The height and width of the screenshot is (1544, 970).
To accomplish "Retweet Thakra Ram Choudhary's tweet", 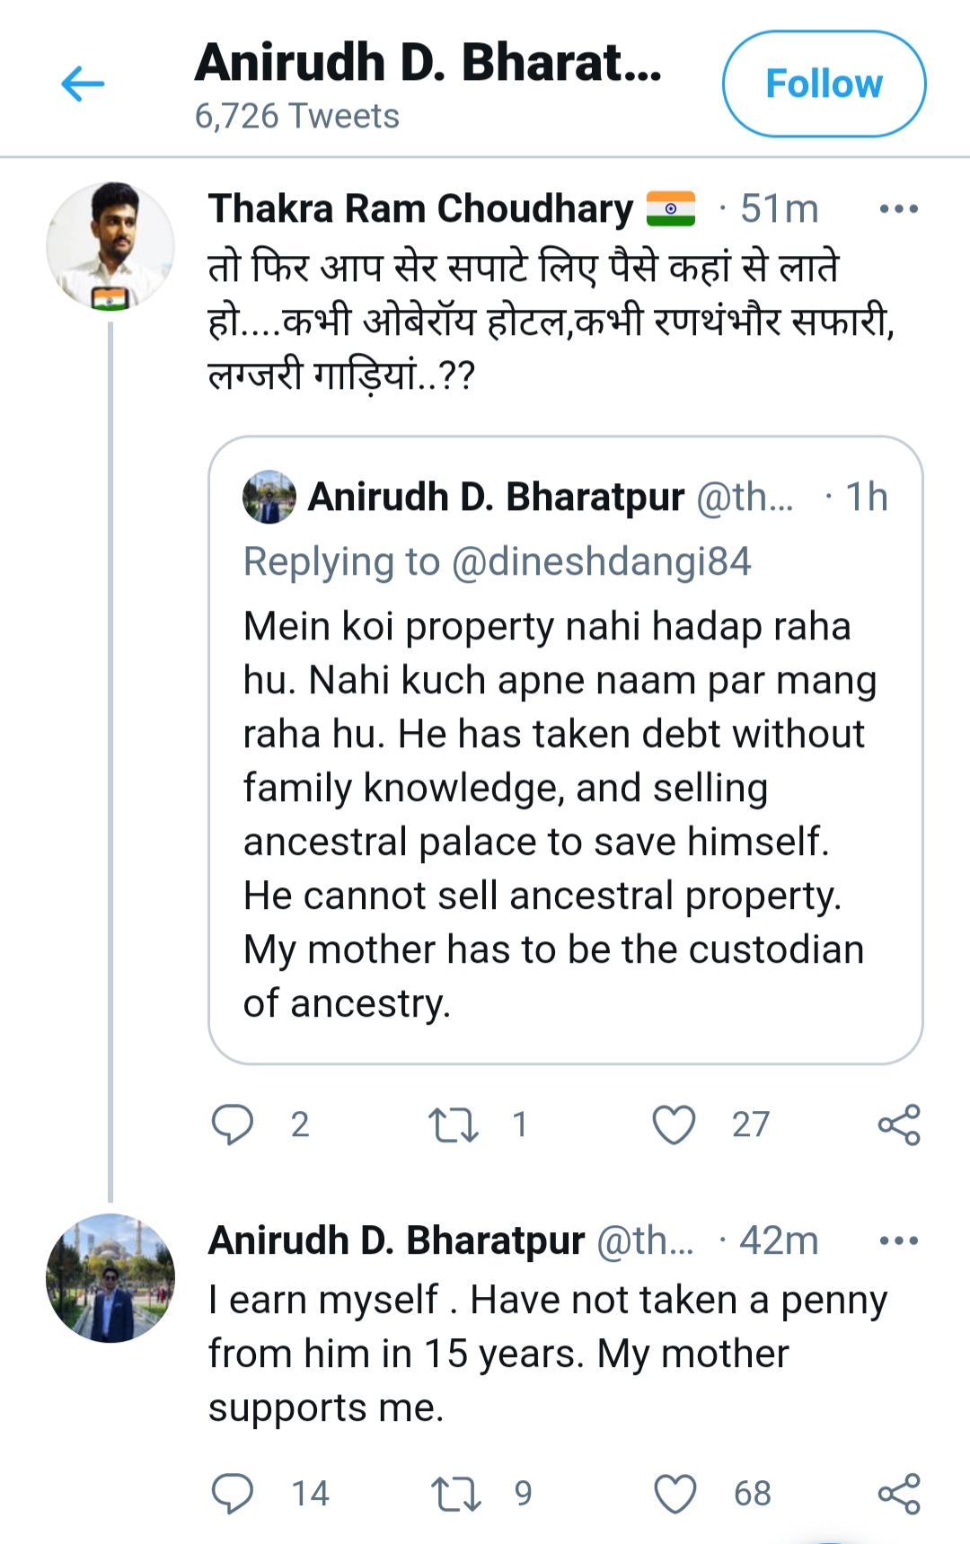I will click(x=454, y=1125).
